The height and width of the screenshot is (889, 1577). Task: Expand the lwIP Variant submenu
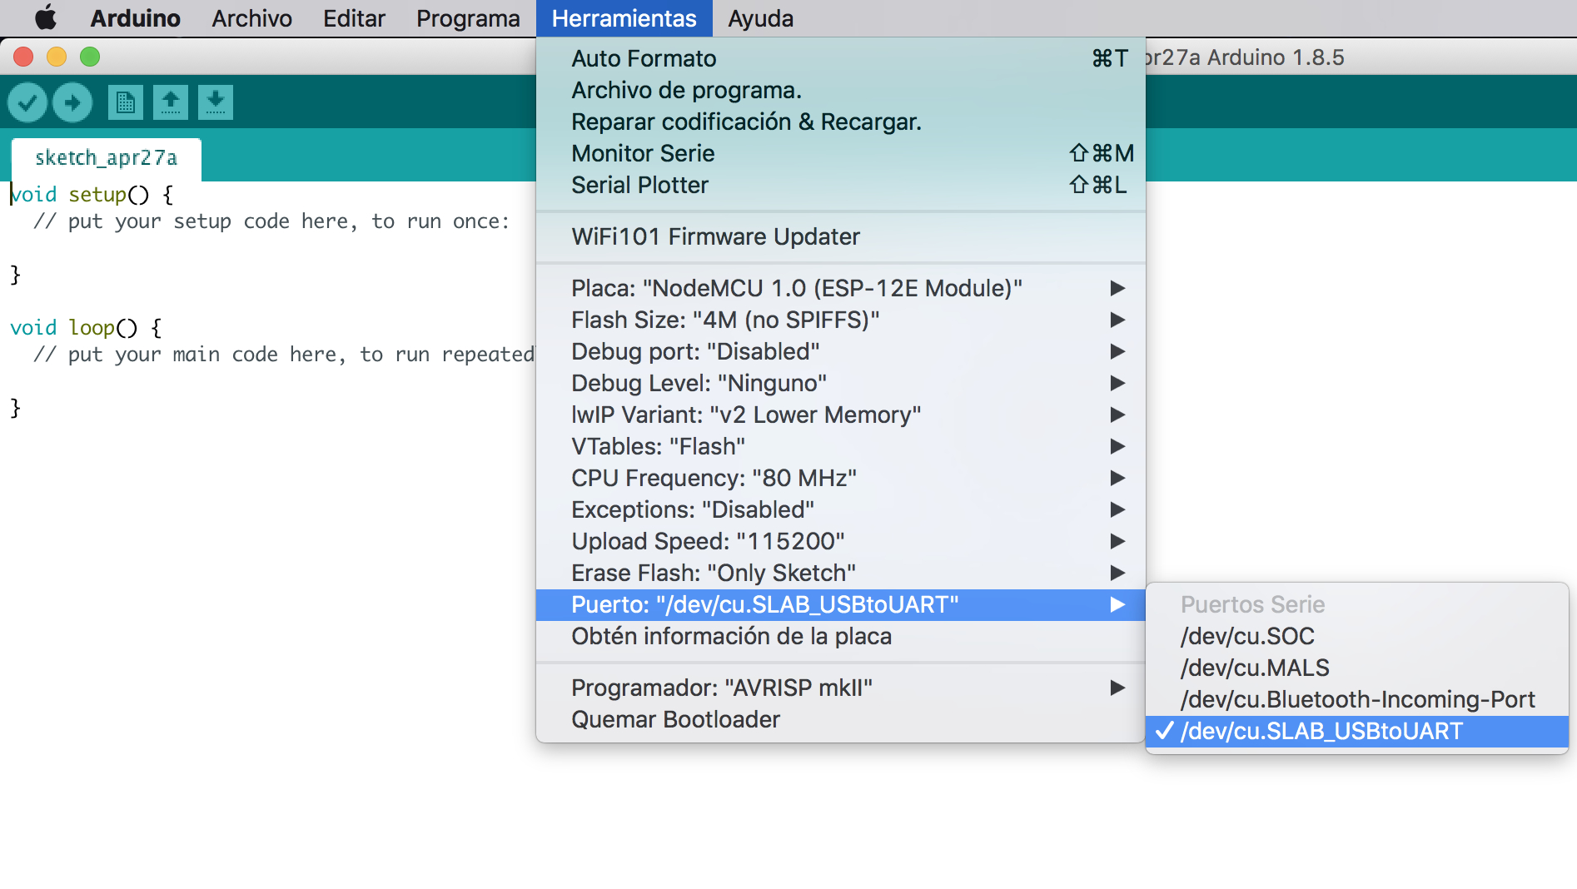click(x=841, y=415)
